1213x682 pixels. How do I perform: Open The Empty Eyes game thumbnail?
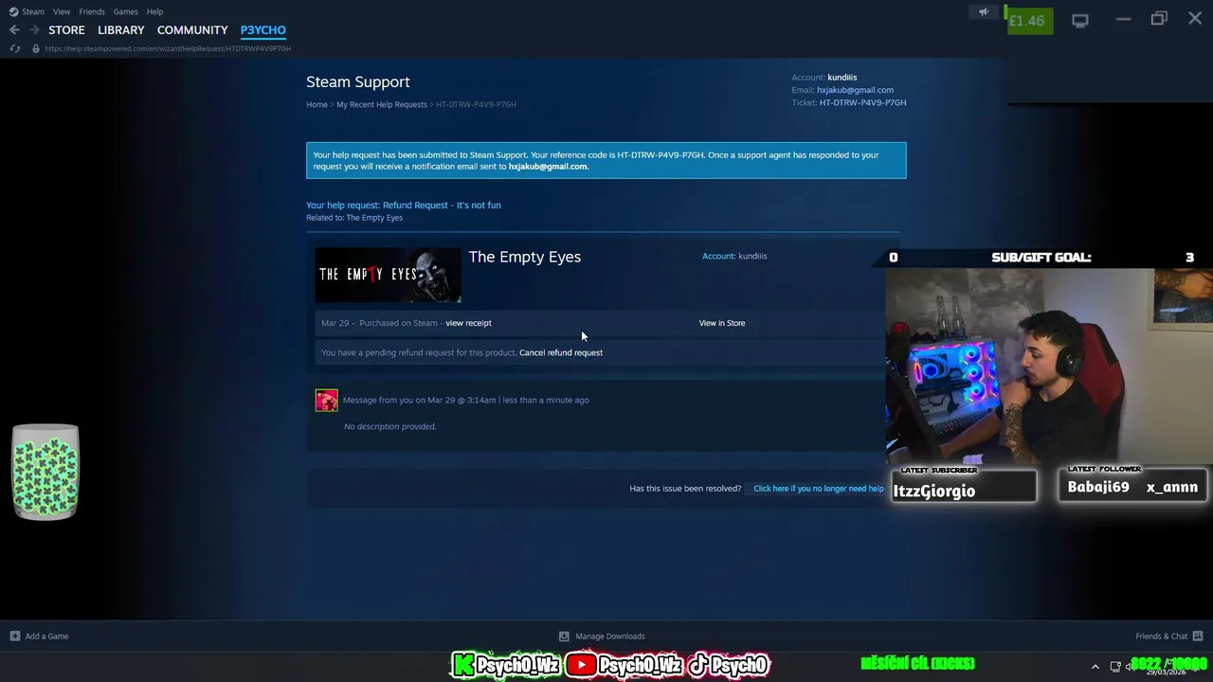tap(389, 276)
